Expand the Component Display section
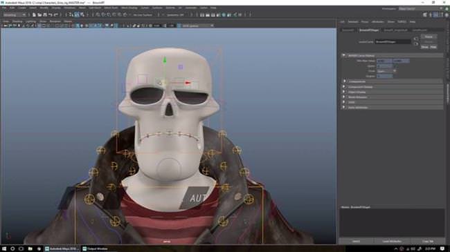The height and width of the screenshot is (252, 450). (344, 87)
